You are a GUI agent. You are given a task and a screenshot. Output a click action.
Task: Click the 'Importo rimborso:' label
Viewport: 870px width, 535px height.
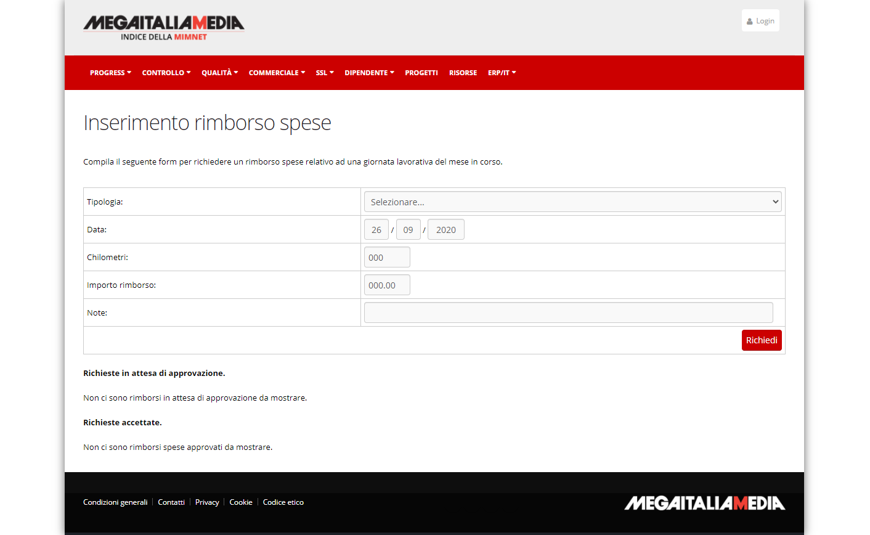121,285
